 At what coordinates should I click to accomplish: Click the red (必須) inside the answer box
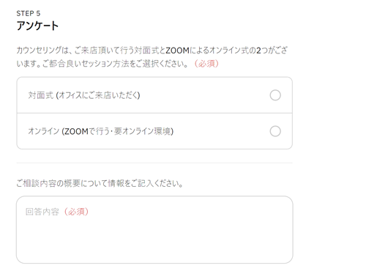76,212
